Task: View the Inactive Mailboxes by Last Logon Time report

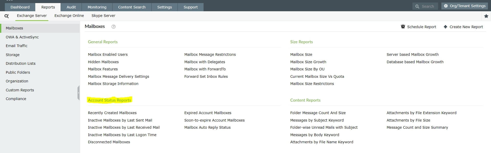Action: [x=122, y=135]
